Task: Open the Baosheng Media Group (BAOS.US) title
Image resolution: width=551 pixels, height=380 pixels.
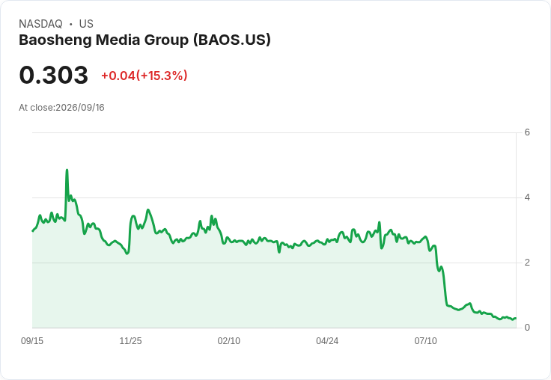Action: [144, 40]
